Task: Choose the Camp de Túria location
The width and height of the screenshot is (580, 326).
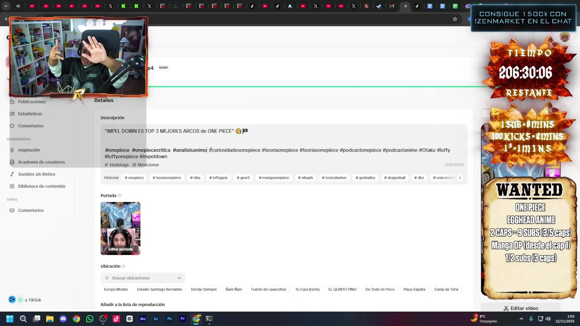Action: [x=446, y=289]
